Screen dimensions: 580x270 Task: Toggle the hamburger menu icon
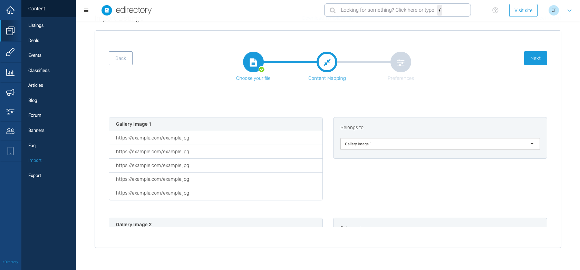[x=86, y=10]
